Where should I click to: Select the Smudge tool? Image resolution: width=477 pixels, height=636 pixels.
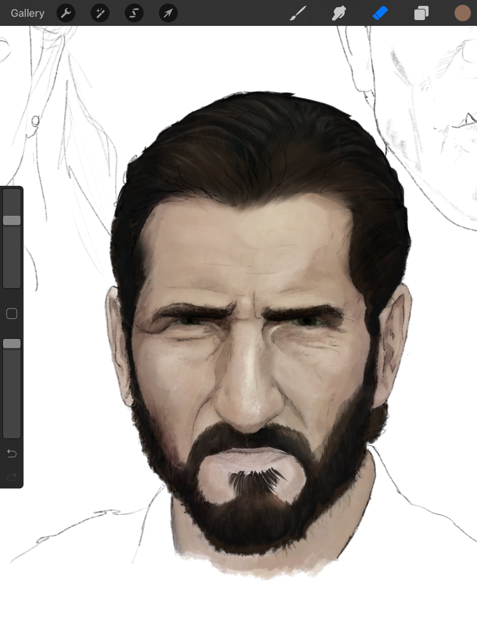click(x=339, y=13)
